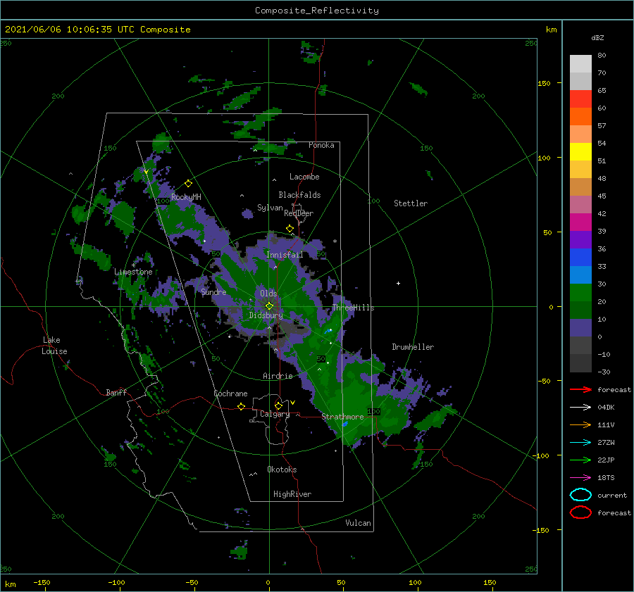
Task: Click the cyan current ellipse icon
Action: pos(580,495)
